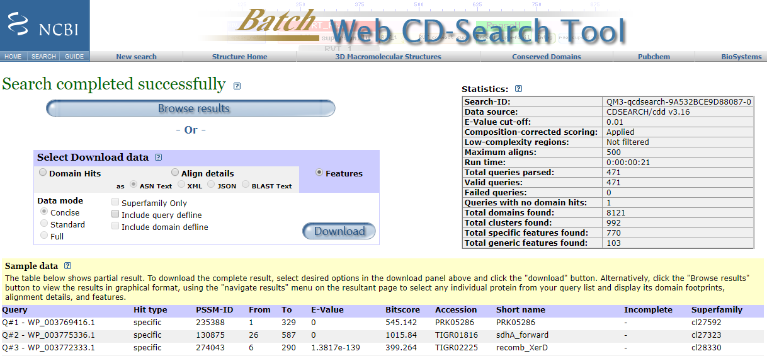Screen dimensions: 767x356
Task: Enable Include domain defline checkbox
Action: pos(115,227)
